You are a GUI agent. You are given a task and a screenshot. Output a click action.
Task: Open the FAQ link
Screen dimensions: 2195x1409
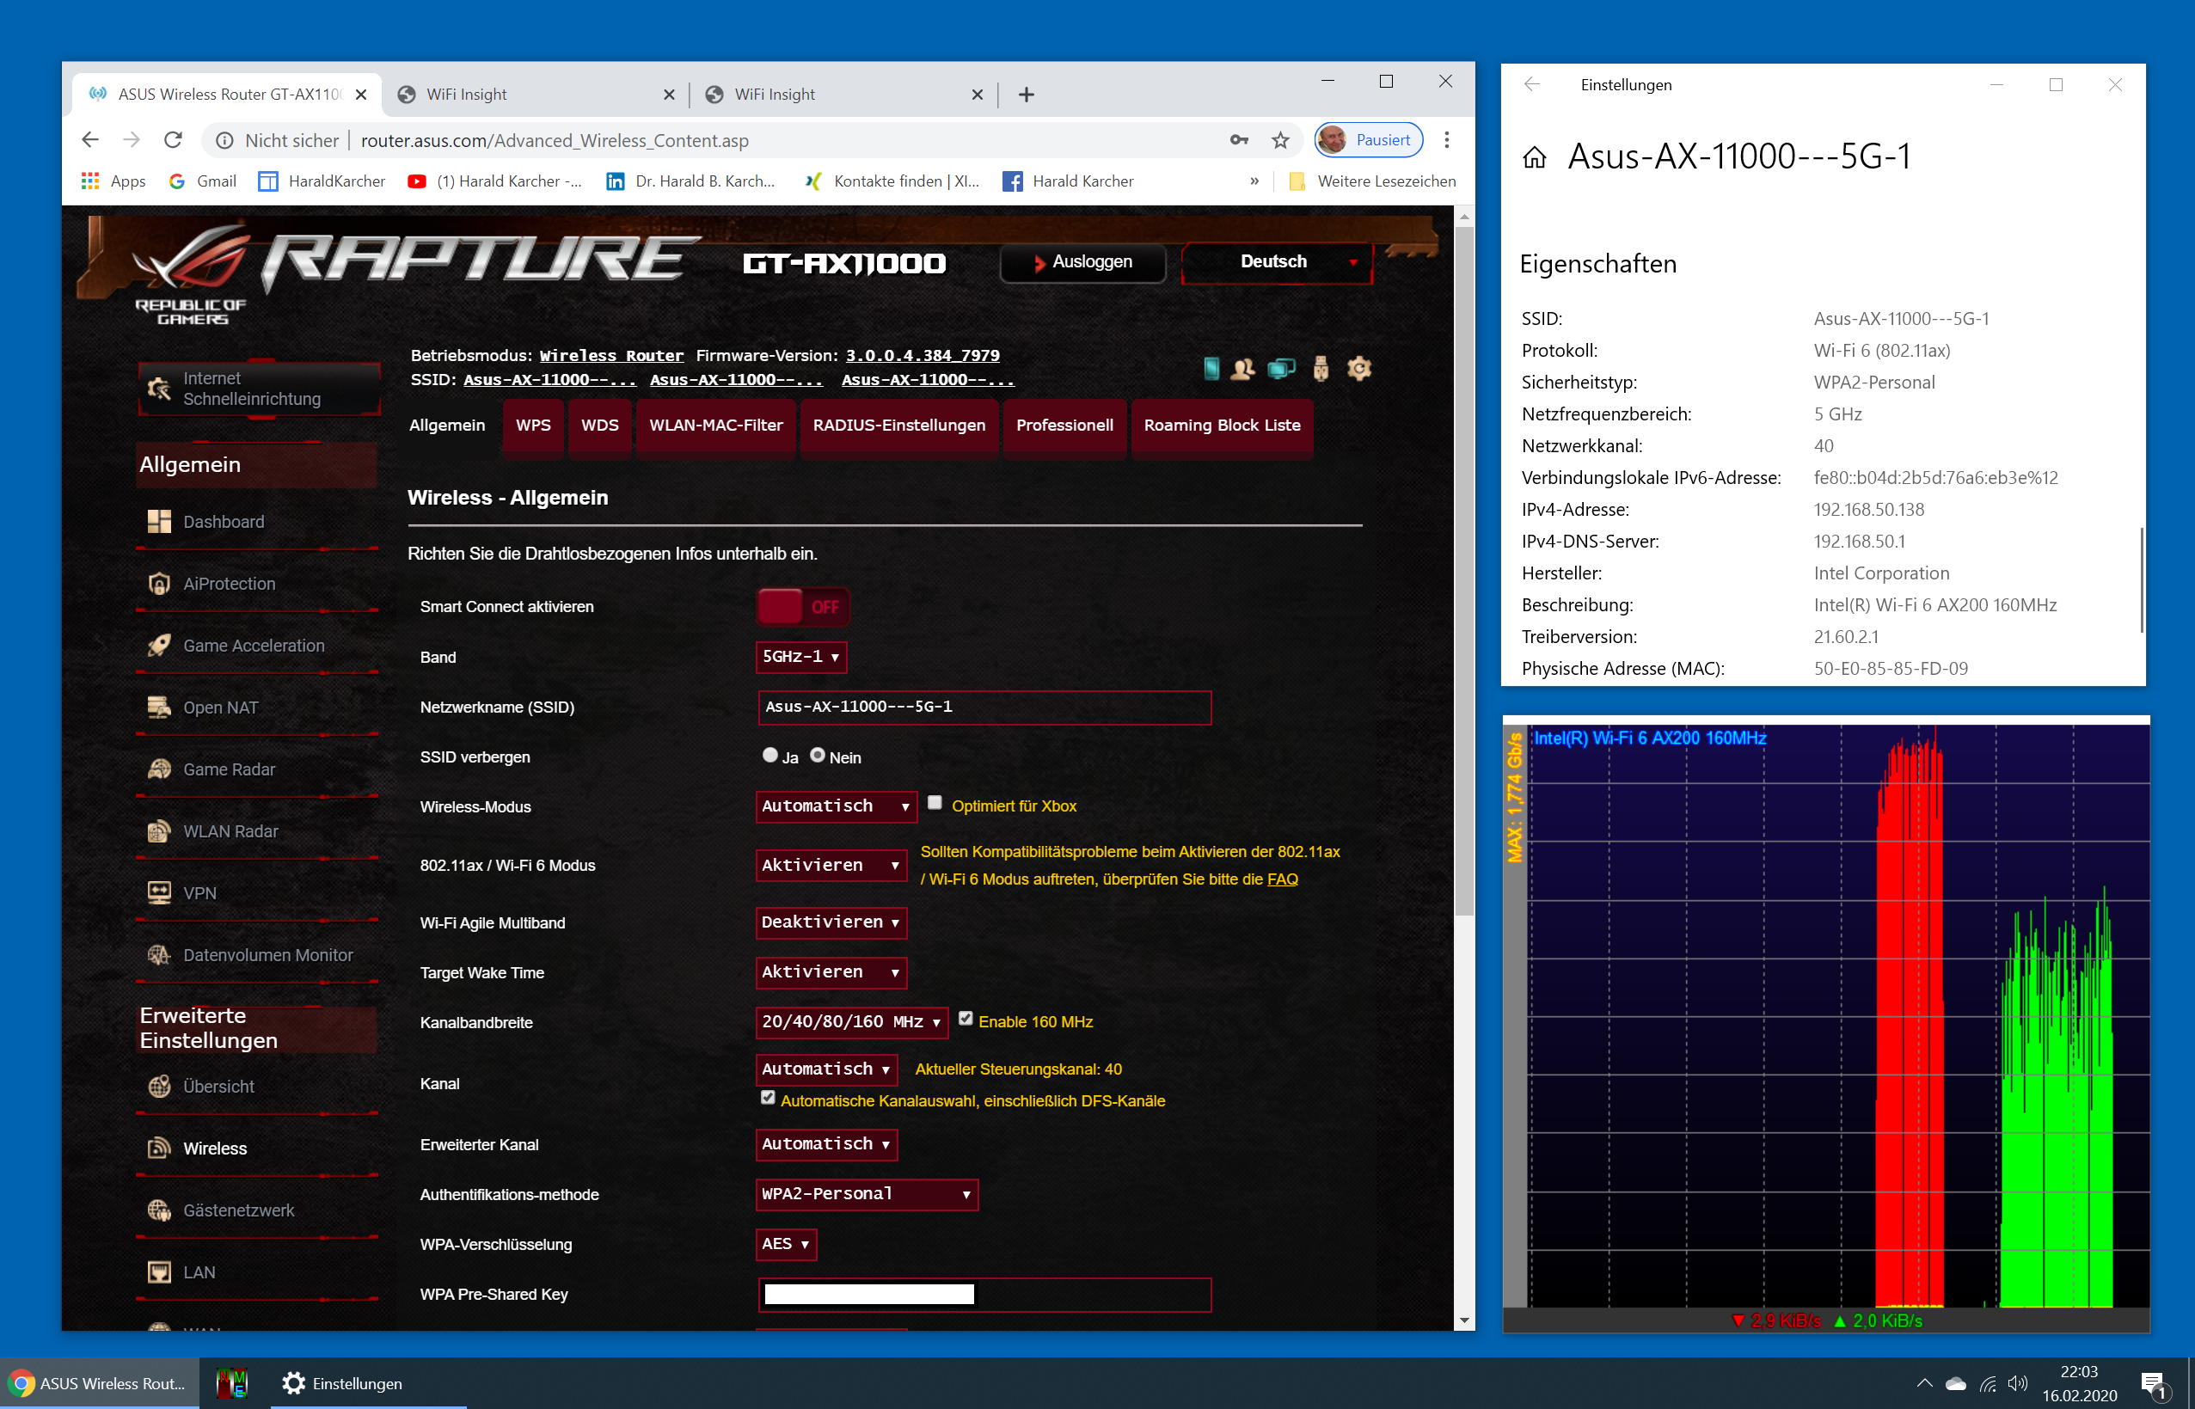pos(1282,879)
